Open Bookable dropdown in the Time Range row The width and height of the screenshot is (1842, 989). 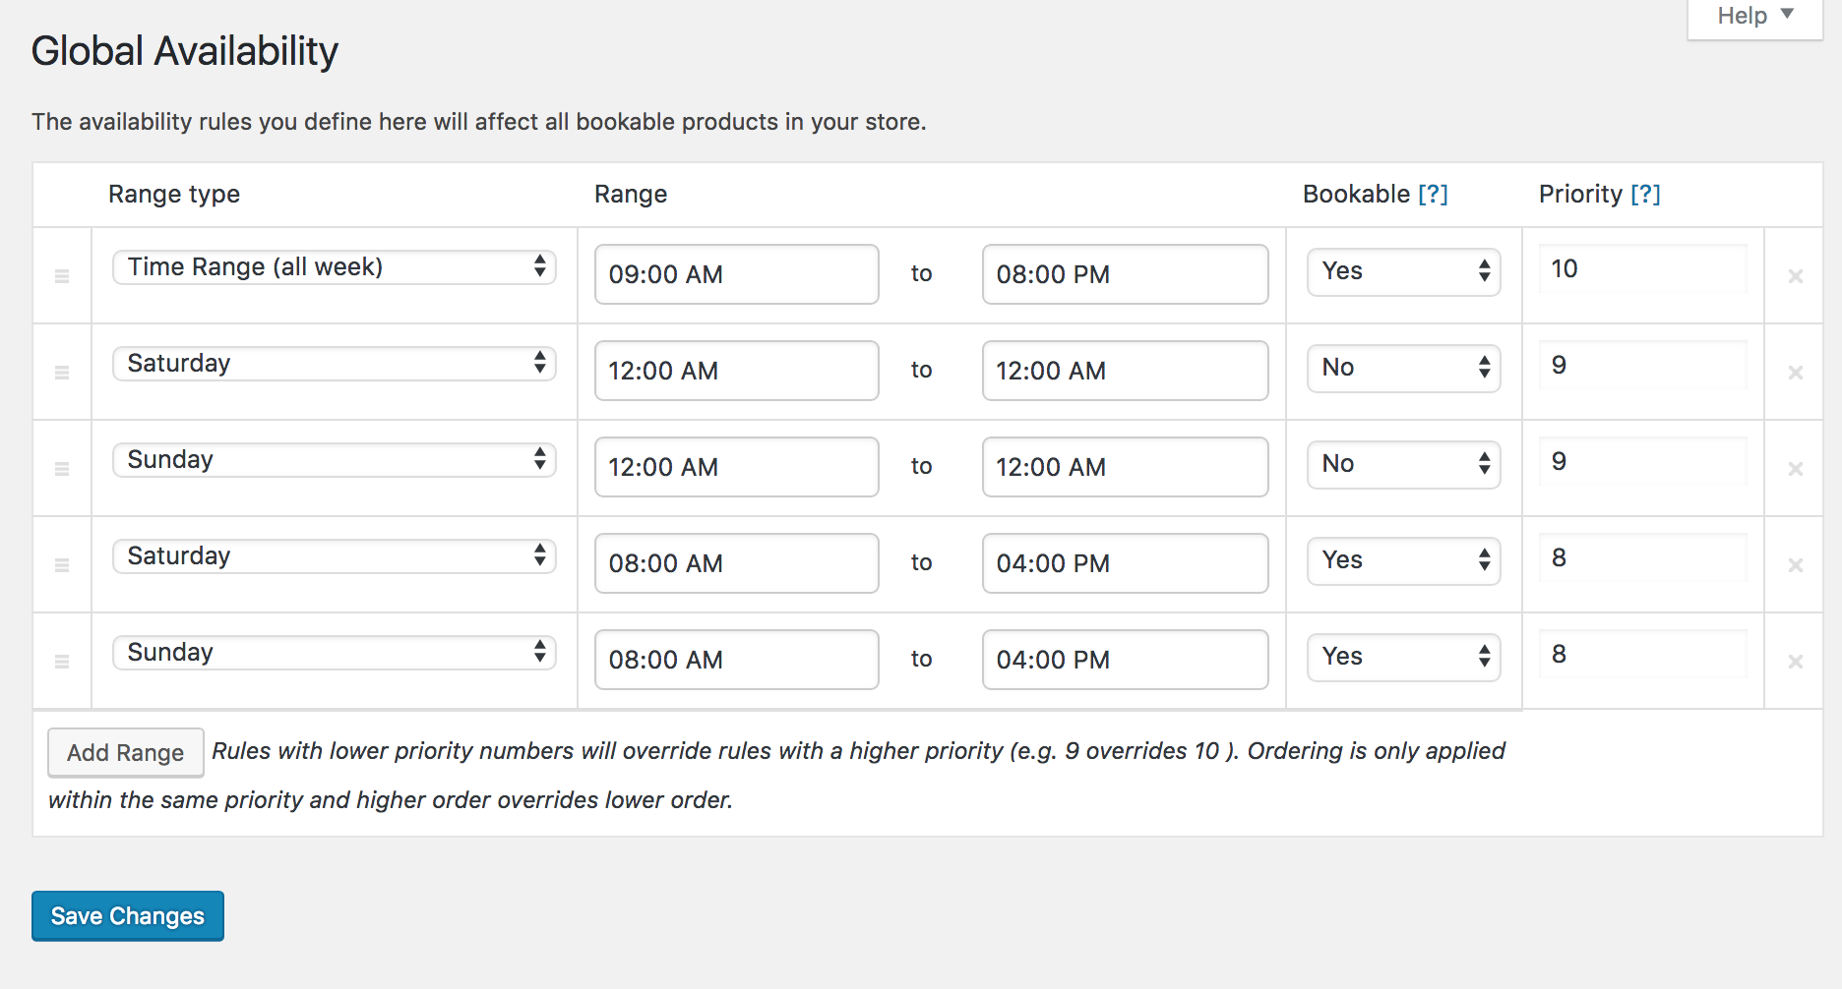pos(1403,271)
